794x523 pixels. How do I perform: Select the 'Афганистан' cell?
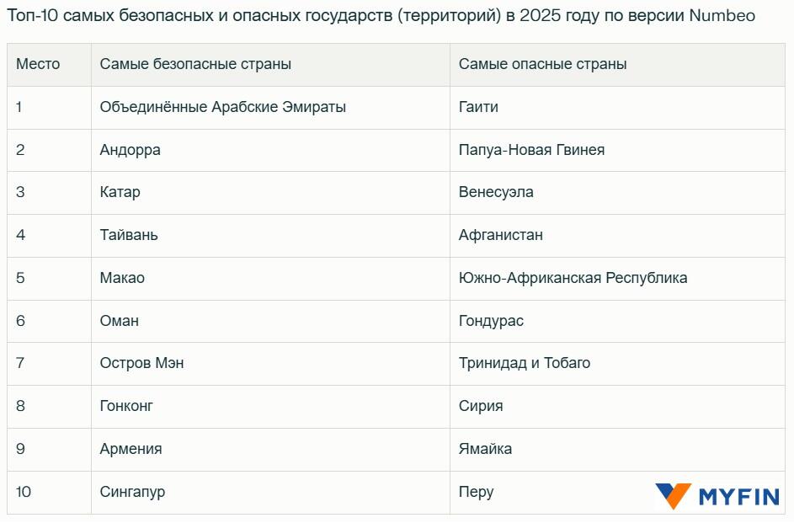pyautogui.click(x=501, y=235)
